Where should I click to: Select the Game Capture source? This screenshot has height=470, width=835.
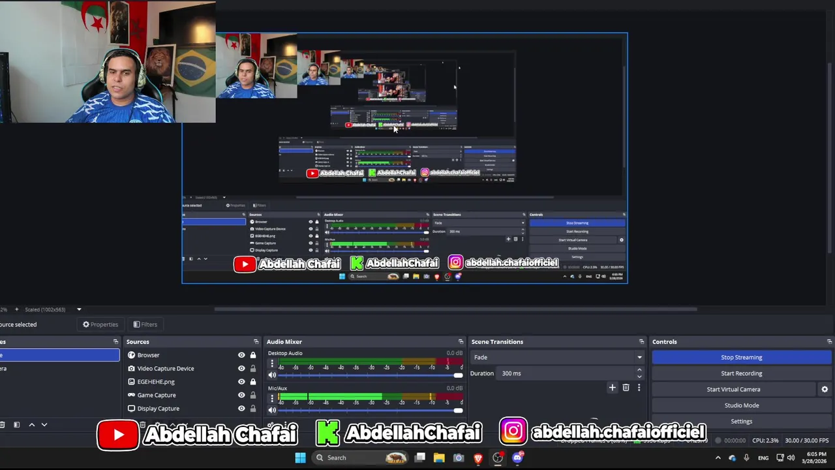click(192, 395)
